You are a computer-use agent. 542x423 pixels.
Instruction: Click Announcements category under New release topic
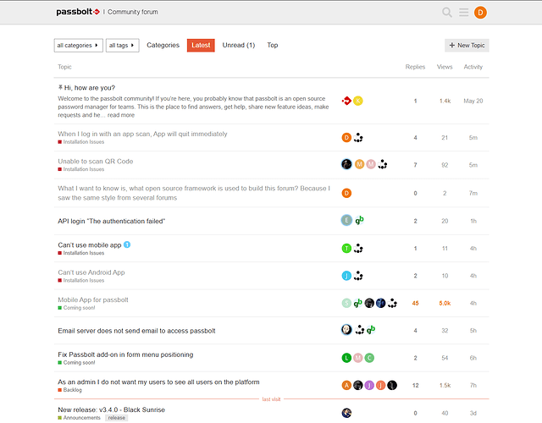[x=79, y=417]
